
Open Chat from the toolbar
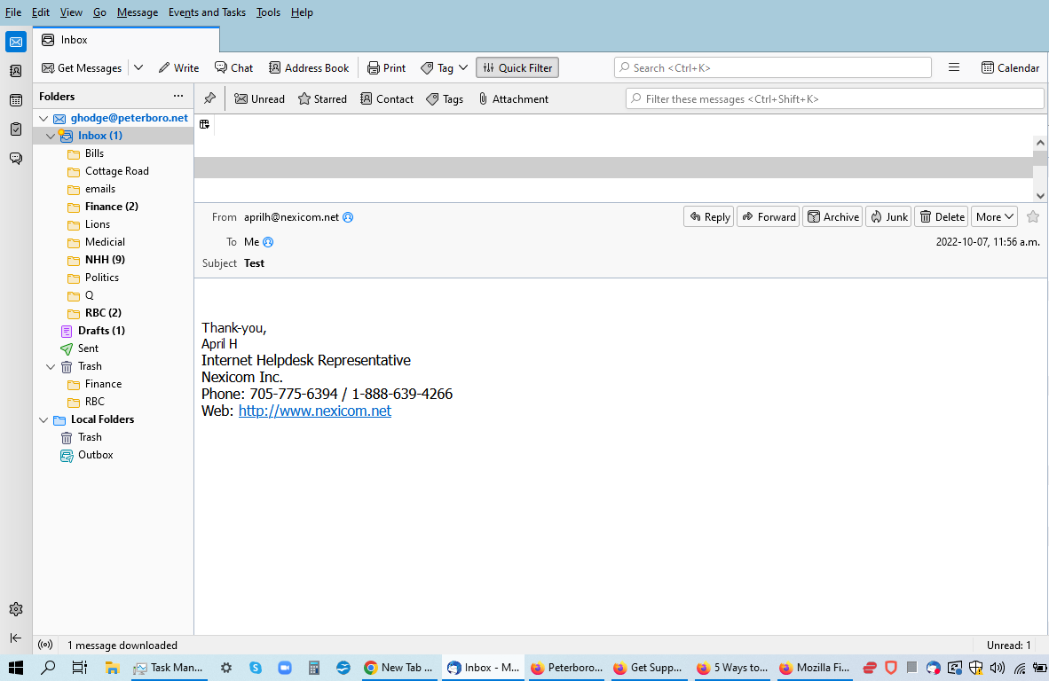(x=233, y=67)
